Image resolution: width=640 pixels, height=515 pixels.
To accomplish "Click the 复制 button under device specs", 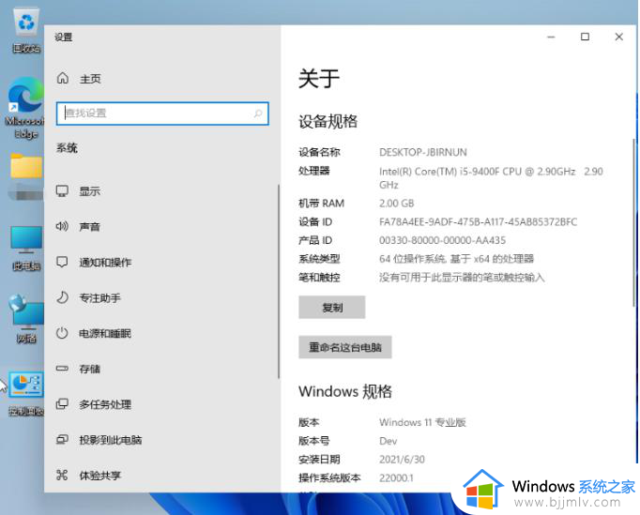I will point(332,308).
